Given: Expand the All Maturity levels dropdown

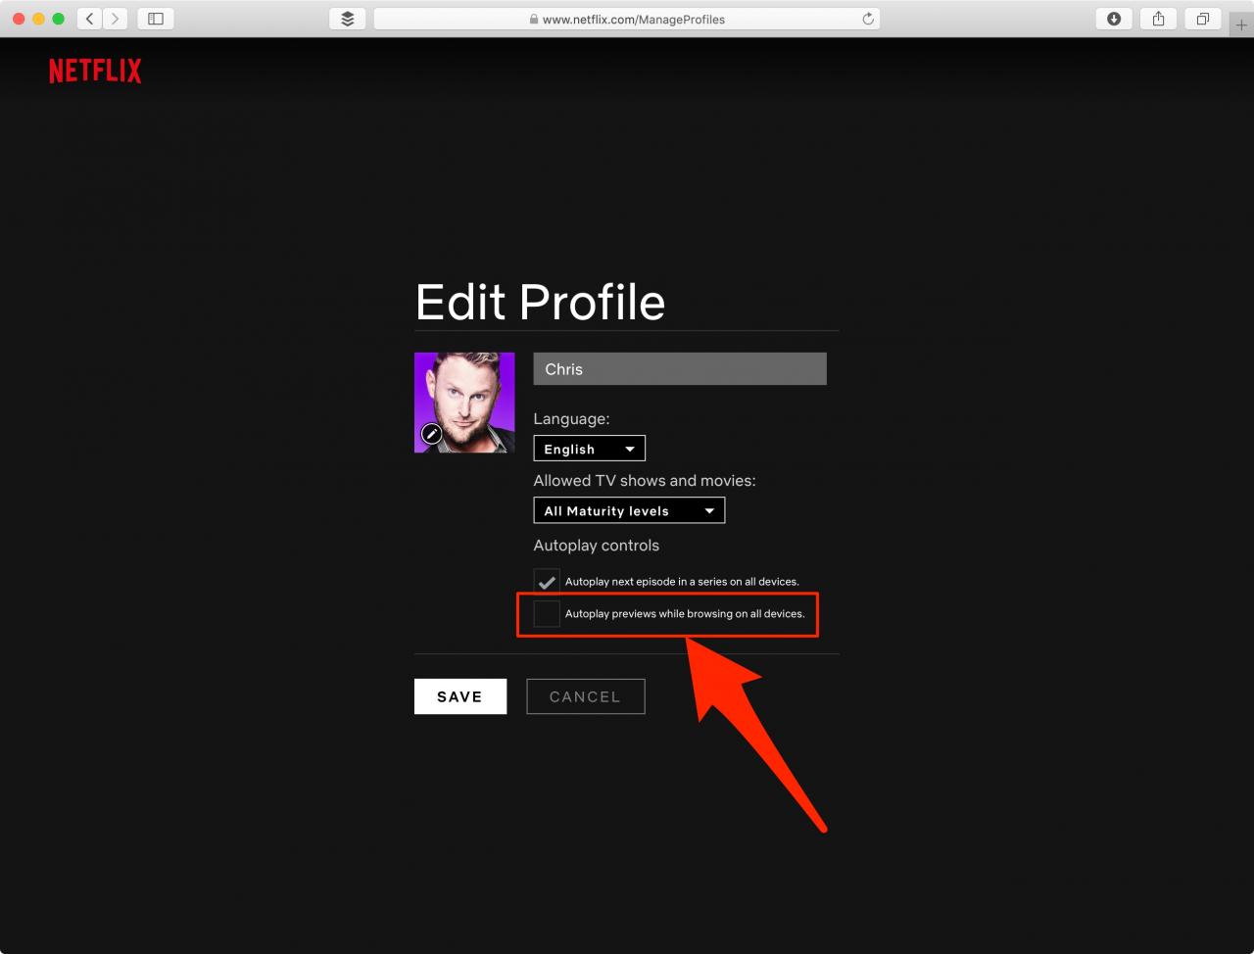Looking at the screenshot, I should (629, 510).
